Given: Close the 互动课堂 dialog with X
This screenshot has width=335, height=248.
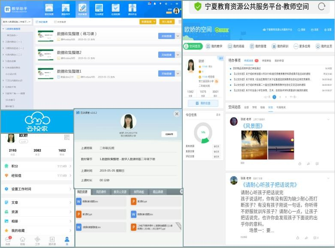Looking at the screenshot, I should pos(177,114).
